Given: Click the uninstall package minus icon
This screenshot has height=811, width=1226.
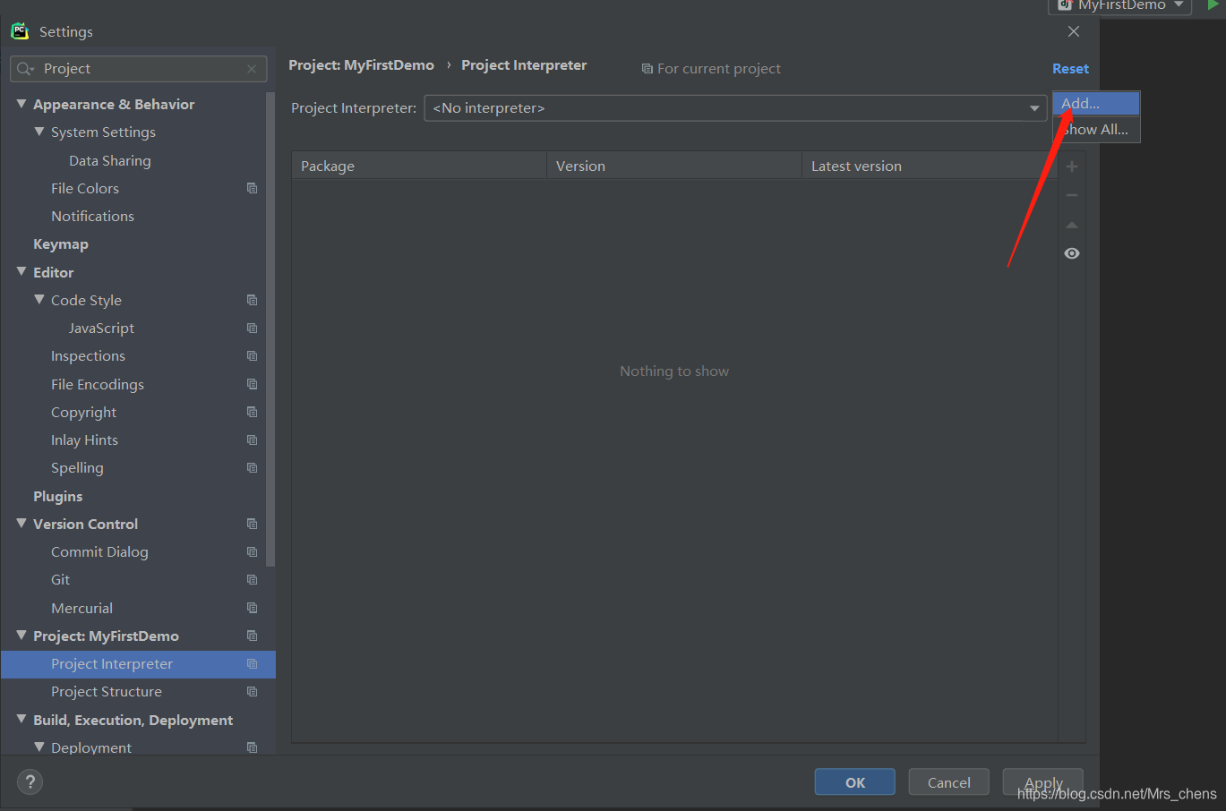Looking at the screenshot, I should (1072, 195).
